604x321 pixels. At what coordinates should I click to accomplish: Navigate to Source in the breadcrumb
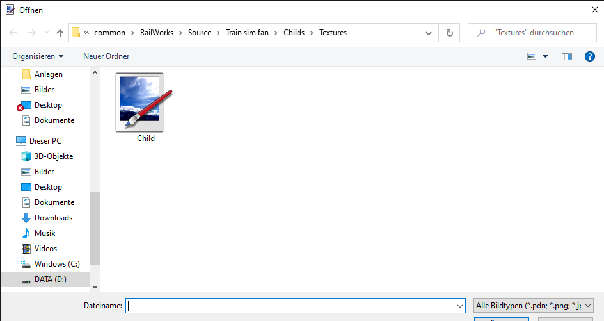click(x=200, y=33)
